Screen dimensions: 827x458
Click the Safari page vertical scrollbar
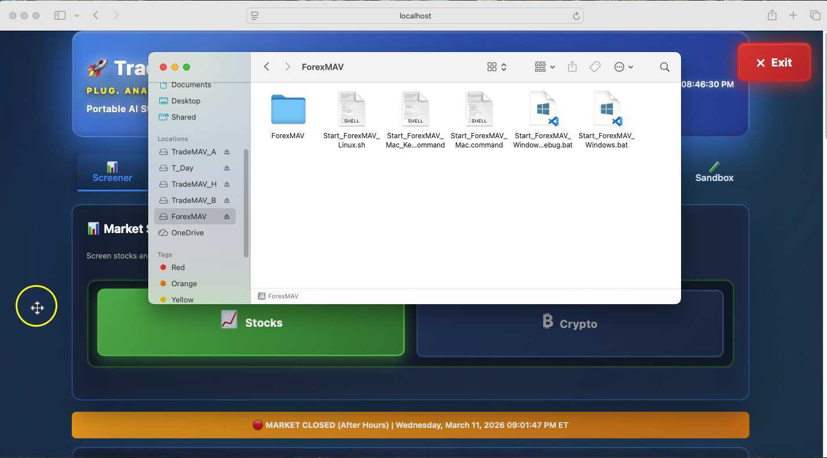[824, 87]
